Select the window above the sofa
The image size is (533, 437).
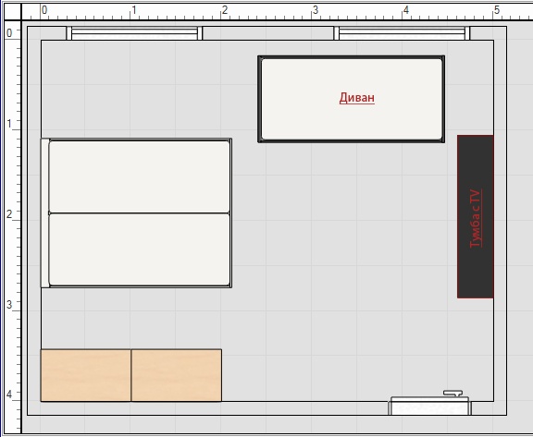402,33
